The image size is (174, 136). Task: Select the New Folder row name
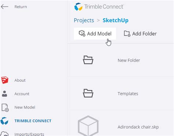click(x=129, y=60)
